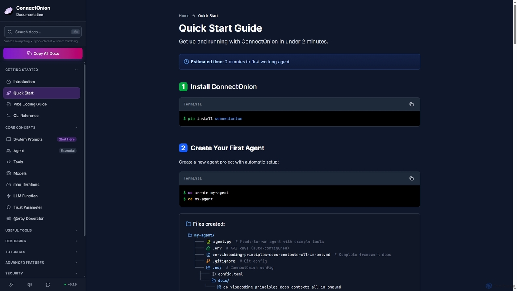Viewport: 517px width, 291px height.
Task: Select the .co/ folder entry
Action: (217, 268)
